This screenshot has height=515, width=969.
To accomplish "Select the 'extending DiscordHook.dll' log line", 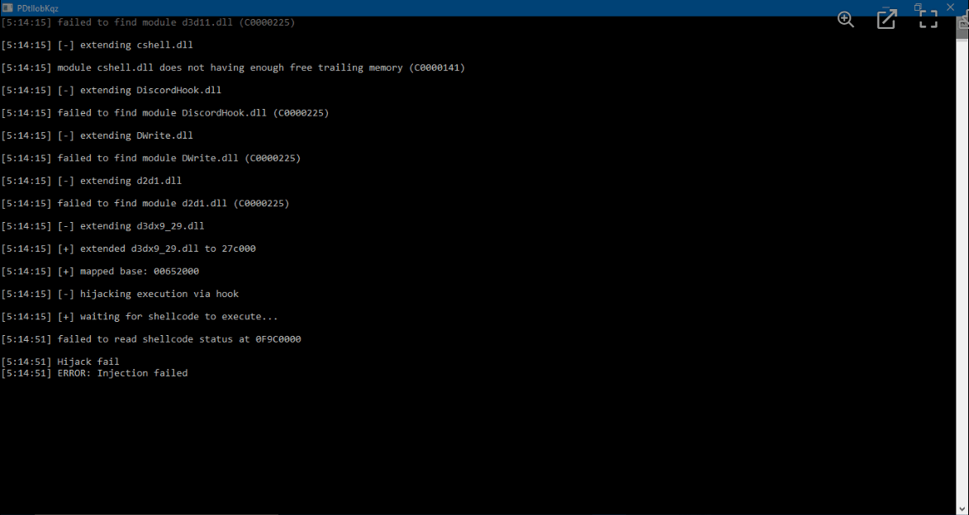I will click(x=112, y=90).
